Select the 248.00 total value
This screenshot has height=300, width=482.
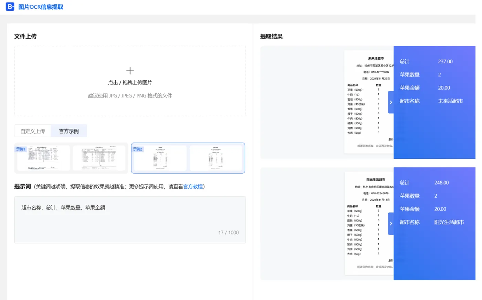tap(441, 183)
